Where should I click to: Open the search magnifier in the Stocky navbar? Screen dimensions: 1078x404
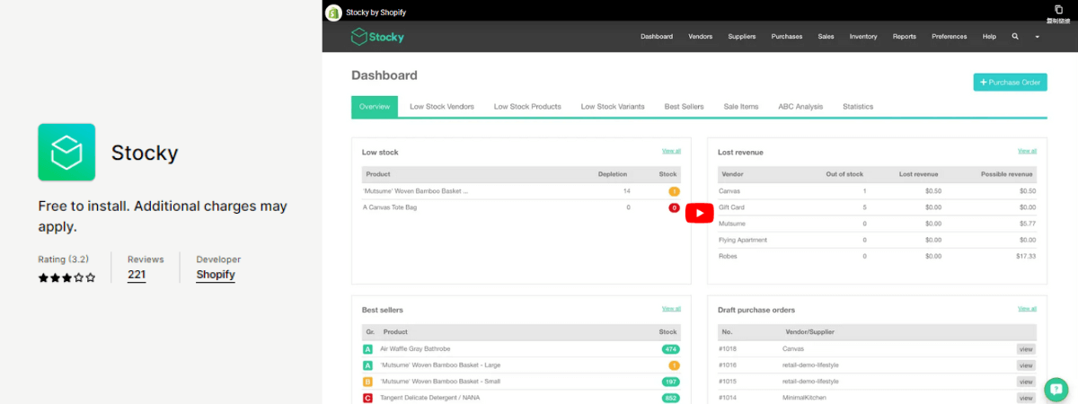(1015, 37)
